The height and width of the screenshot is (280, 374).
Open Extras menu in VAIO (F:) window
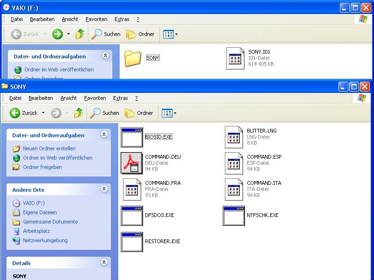point(122,19)
